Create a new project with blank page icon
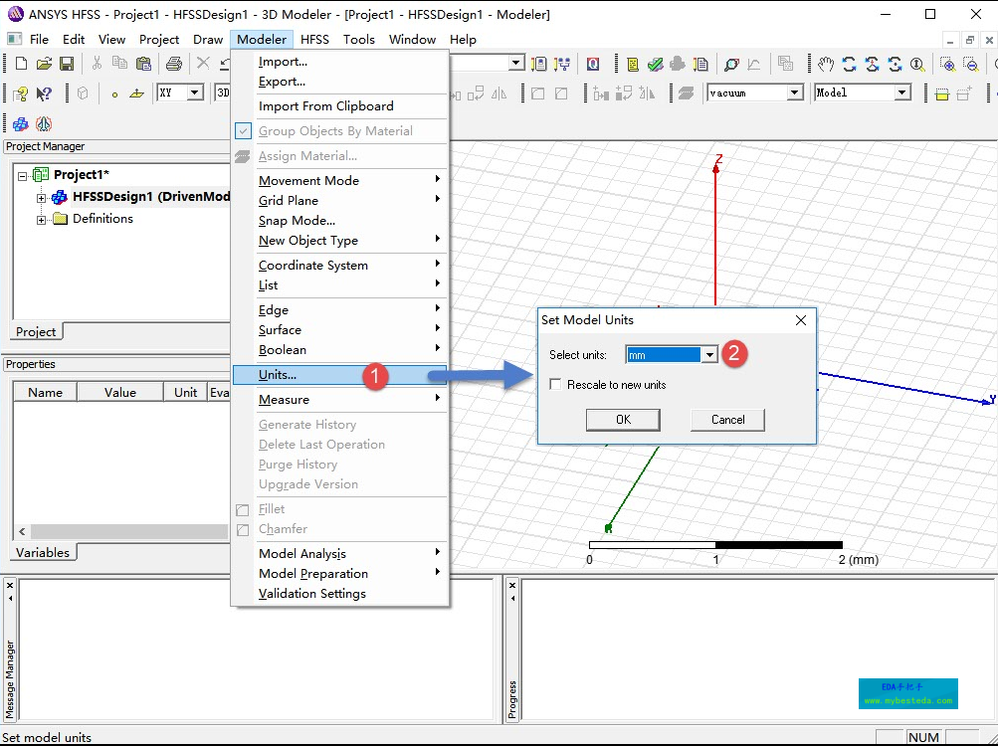Viewport: 998px width, 746px height. pyautogui.click(x=21, y=64)
